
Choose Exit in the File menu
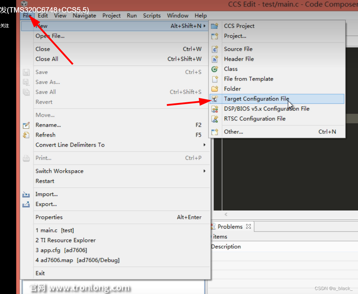tap(115, 273)
